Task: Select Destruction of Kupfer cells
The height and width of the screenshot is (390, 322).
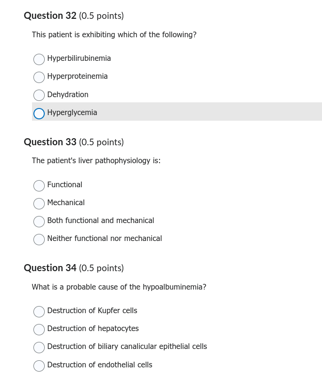Action: pyautogui.click(x=39, y=311)
